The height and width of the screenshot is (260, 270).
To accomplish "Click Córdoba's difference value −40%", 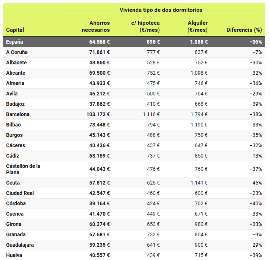I will pos(256,203).
